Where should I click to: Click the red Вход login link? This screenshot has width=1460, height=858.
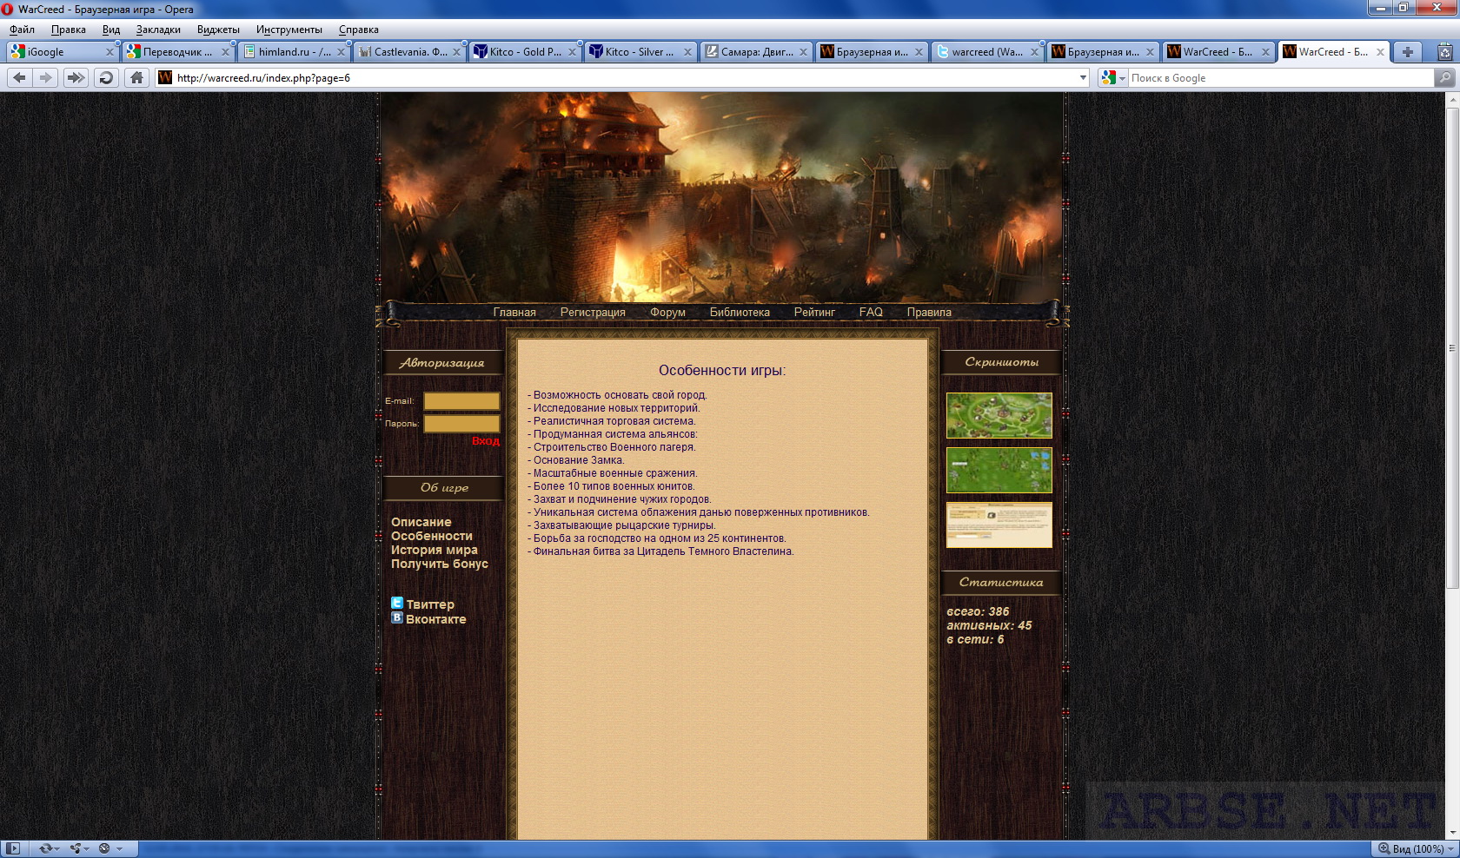[x=486, y=441]
